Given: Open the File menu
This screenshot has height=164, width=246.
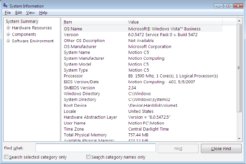Looking at the screenshot, I should tap(8, 13).
